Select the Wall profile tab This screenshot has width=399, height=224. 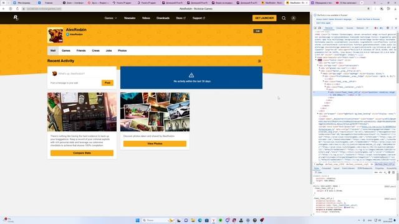pos(53,50)
